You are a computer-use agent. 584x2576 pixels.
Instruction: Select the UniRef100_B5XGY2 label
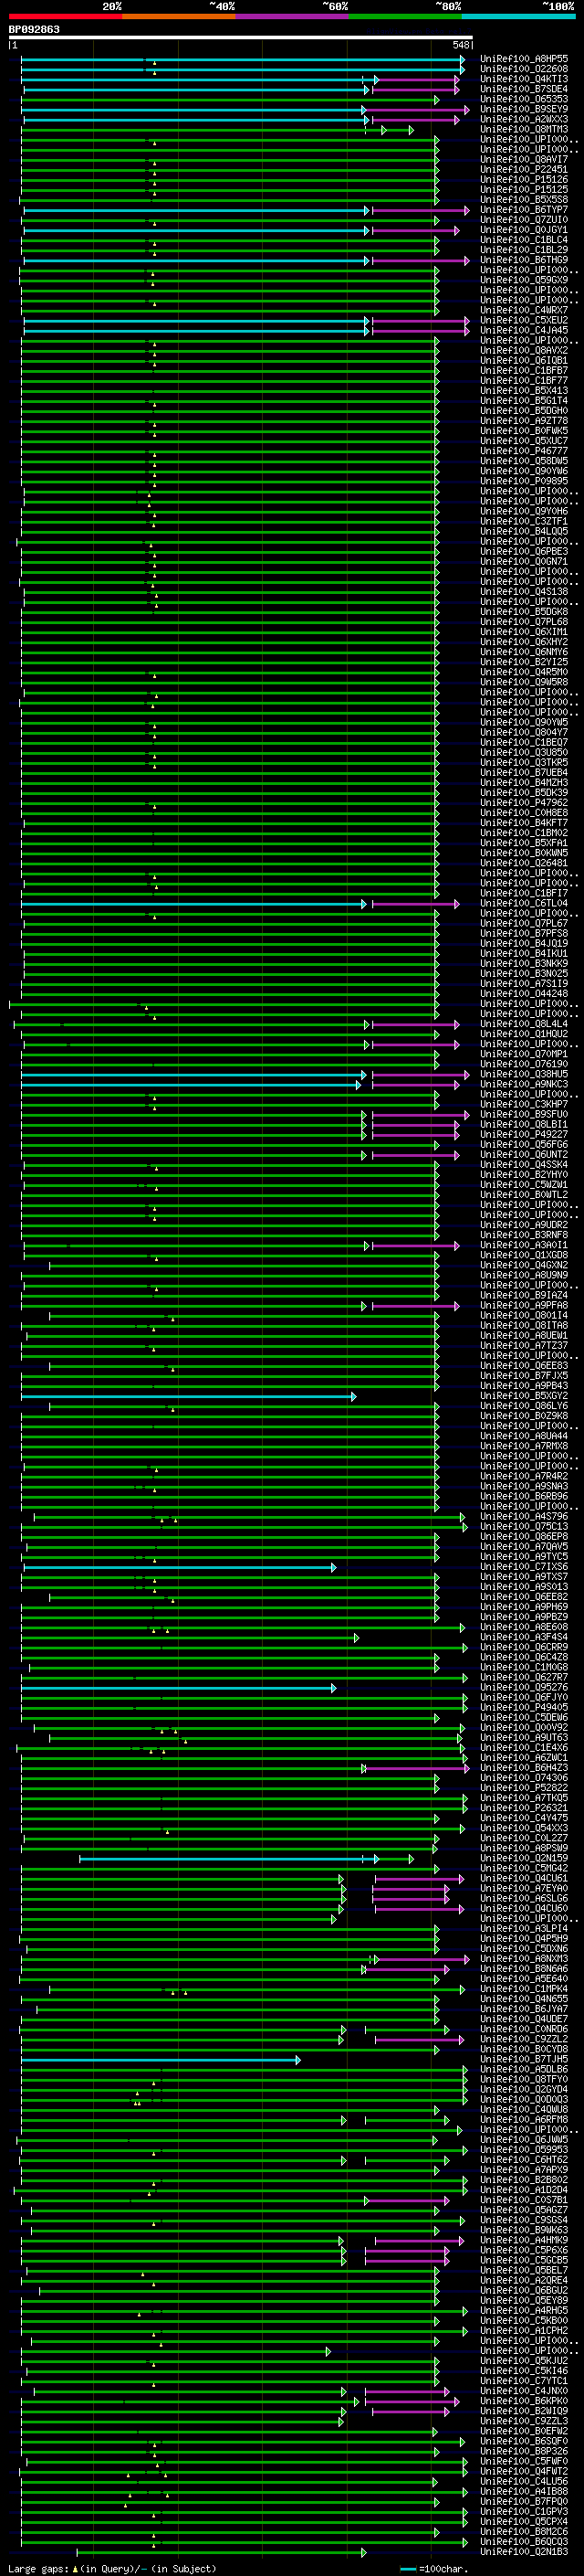coord(524,1396)
